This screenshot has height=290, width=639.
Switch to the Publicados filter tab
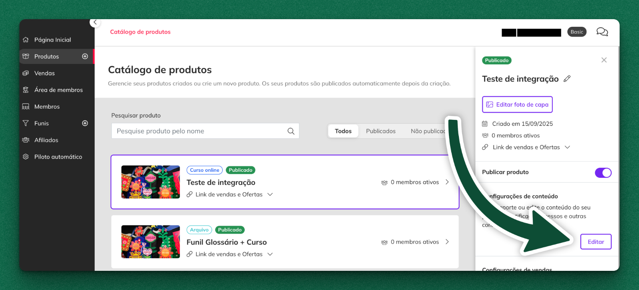click(381, 131)
